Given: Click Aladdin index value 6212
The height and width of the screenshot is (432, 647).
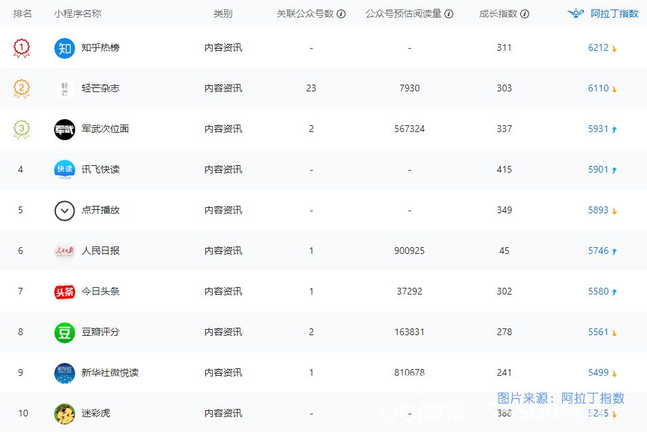Looking at the screenshot, I should coord(598,48).
